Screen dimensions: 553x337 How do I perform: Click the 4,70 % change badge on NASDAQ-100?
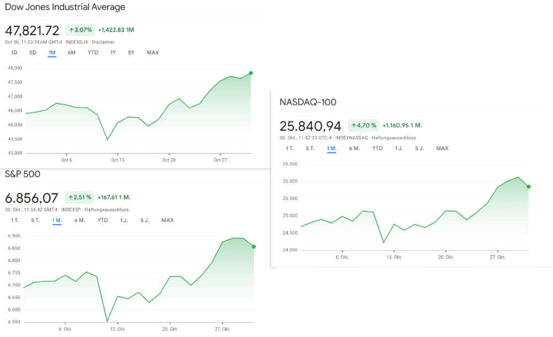363,125
